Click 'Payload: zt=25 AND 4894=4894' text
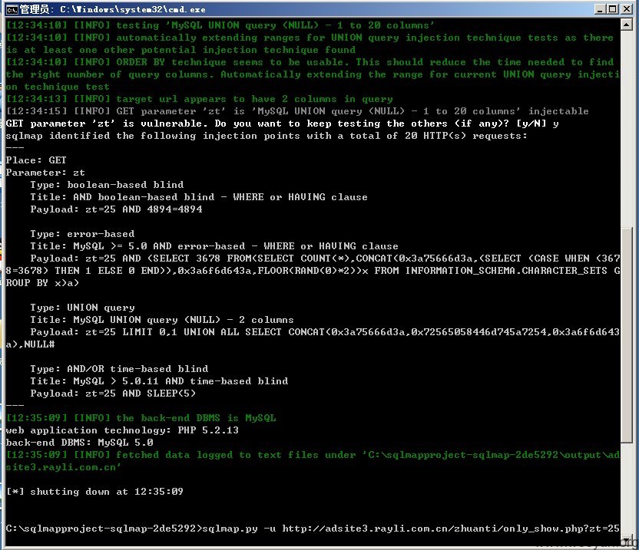Image resolution: width=639 pixels, height=550 pixels. point(116,209)
